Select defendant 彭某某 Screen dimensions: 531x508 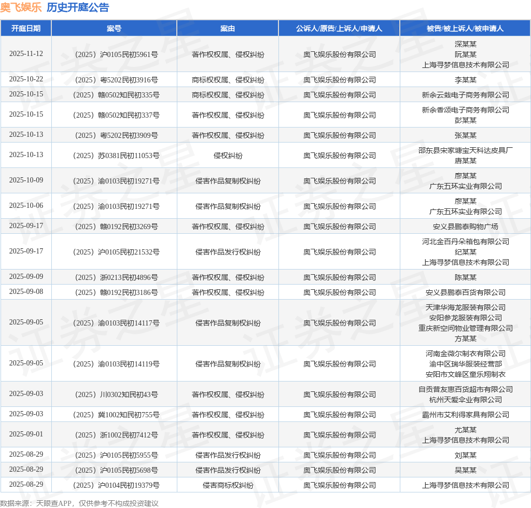point(465,120)
